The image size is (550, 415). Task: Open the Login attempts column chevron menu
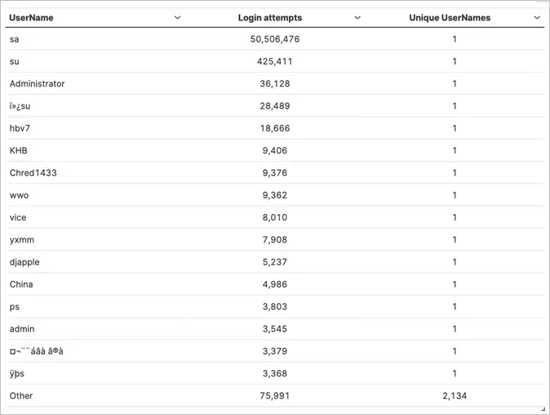pos(357,17)
